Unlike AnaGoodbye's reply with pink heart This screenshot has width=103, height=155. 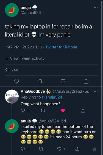pyautogui.click(x=63, y=111)
